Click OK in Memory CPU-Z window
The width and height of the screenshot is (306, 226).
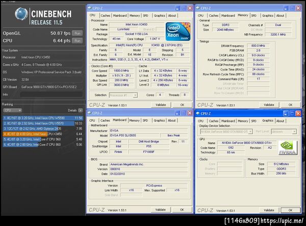pyautogui.click(x=290, y=105)
